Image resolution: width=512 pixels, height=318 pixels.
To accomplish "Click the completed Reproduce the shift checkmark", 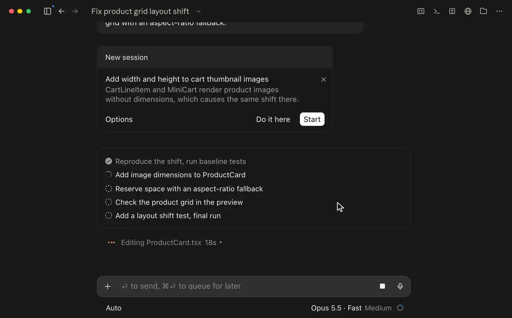I will click(x=109, y=161).
